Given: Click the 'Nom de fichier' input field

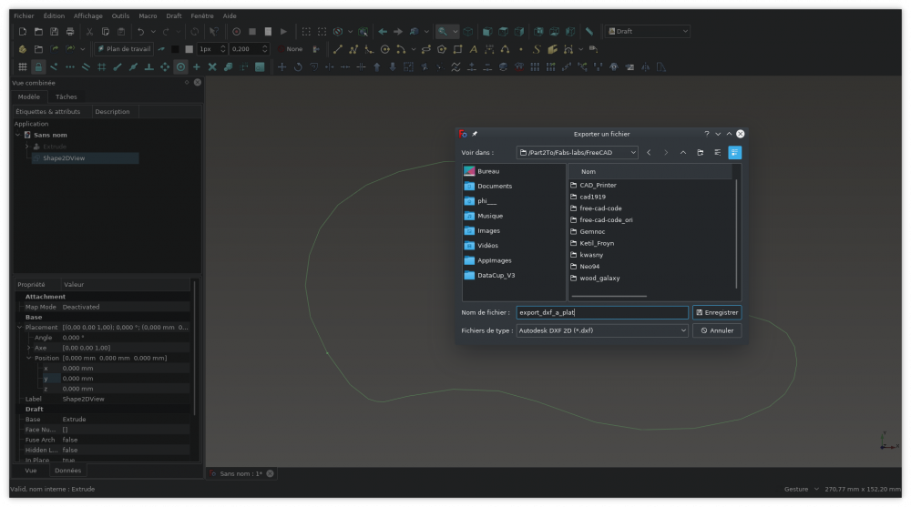Looking at the screenshot, I should pos(602,312).
